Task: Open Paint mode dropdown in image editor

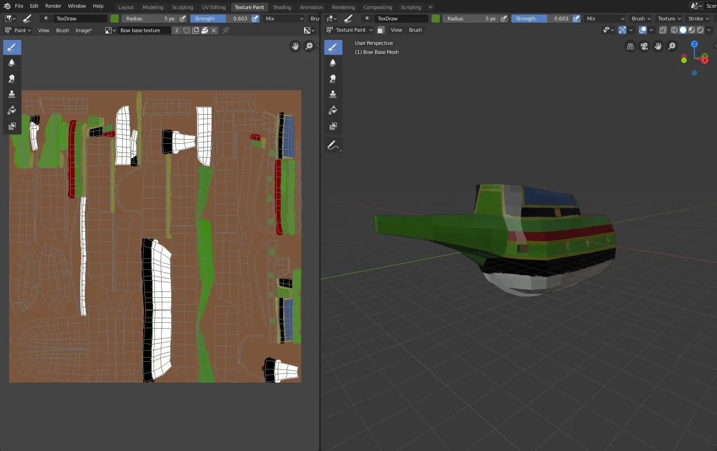Action: [x=18, y=30]
